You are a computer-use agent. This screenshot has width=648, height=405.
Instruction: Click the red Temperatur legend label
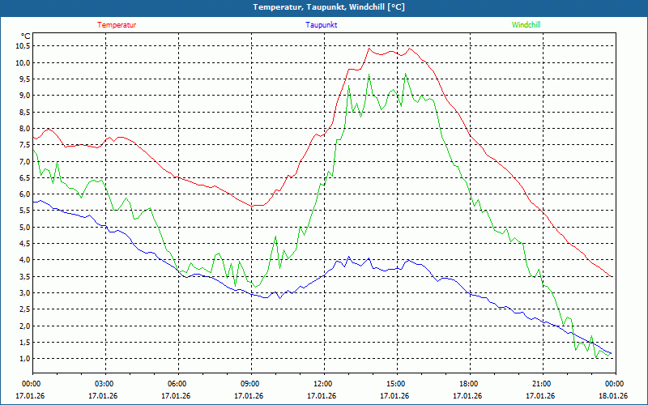click(x=117, y=25)
